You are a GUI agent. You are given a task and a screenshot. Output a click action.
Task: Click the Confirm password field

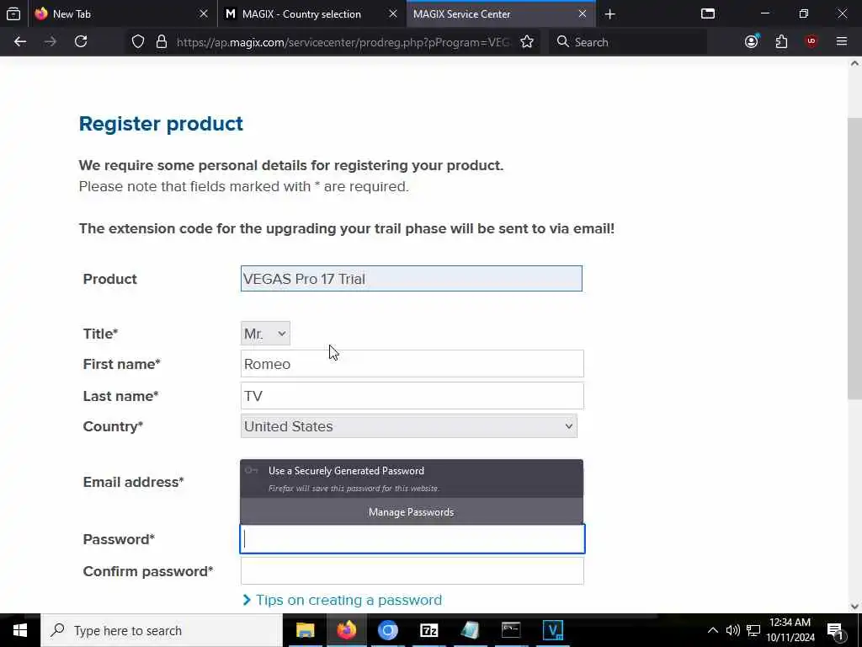[412, 571]
